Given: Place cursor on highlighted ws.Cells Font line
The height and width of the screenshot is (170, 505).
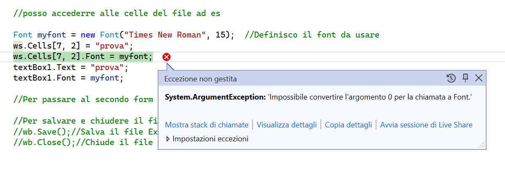Looking at the screenshot, I should [82, 57].
